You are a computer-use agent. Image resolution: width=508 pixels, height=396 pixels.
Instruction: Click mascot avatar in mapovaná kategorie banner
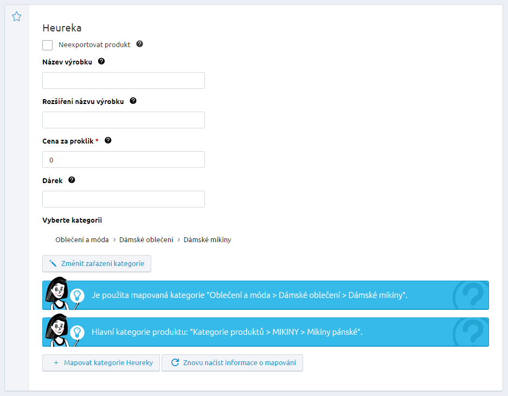[57, 294]
